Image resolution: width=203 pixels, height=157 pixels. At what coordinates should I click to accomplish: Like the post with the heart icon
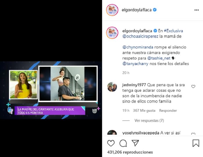[x=111, y=143]
